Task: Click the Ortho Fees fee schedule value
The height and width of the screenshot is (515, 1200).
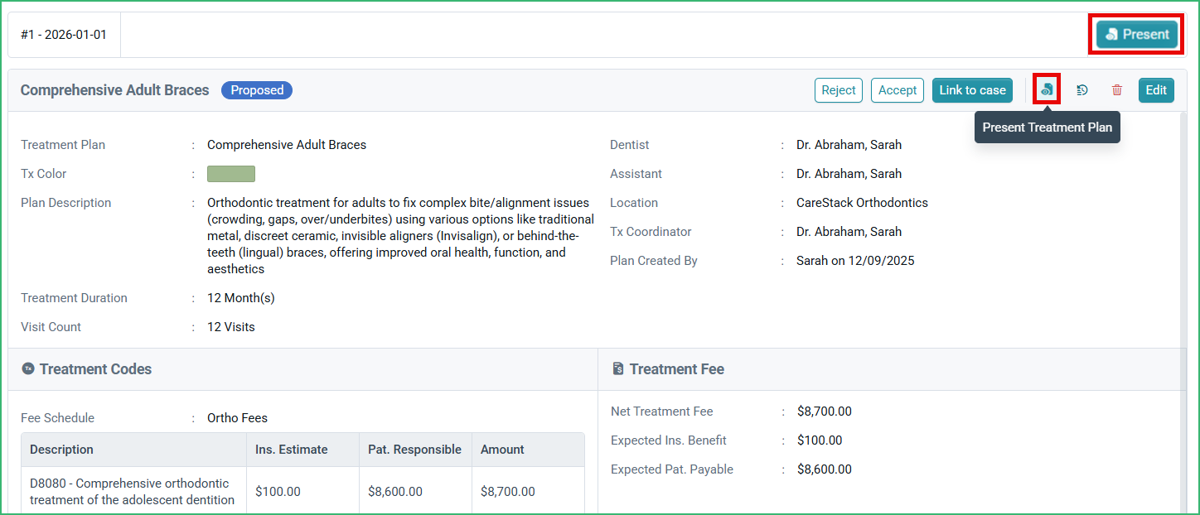Action: point(237,418)
